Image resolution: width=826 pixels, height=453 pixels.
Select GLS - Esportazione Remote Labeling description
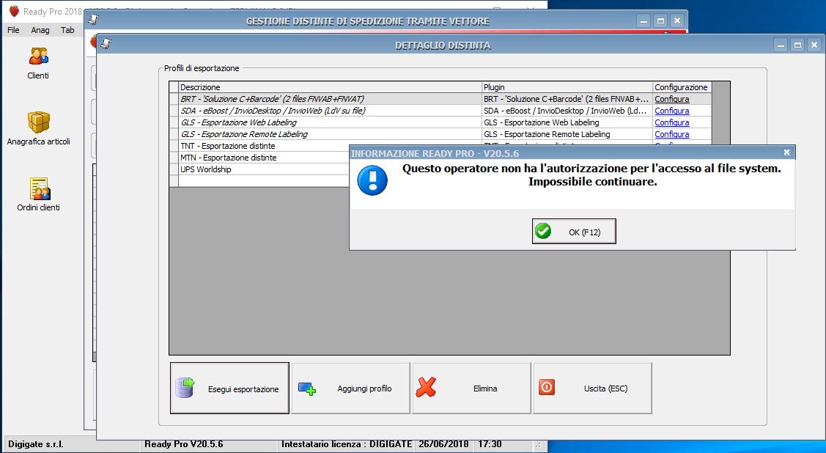[x=331, y=134]
